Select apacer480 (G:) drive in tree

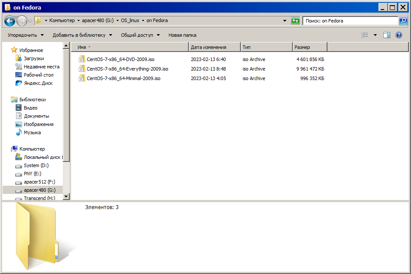[x=32, y=190]
